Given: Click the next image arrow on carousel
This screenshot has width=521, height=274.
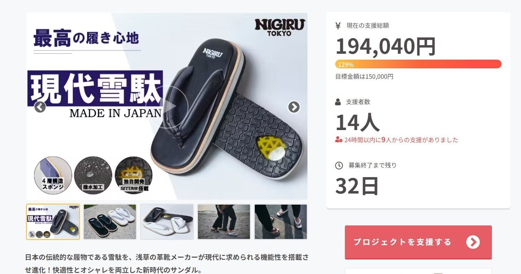Looking at the screenshot, I should point(294,107).
